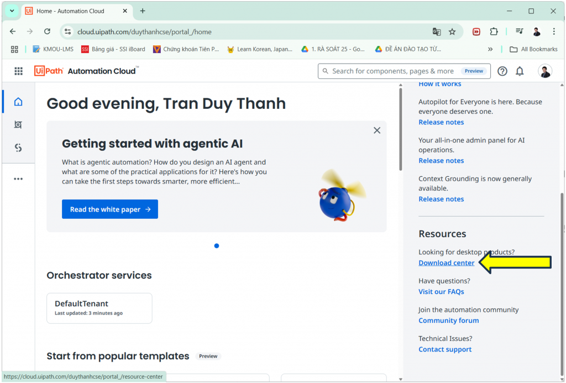The width and height of the screenshot is (566, 383).
Task: Open the Chrome profile avatar
Action: (537, 32)
